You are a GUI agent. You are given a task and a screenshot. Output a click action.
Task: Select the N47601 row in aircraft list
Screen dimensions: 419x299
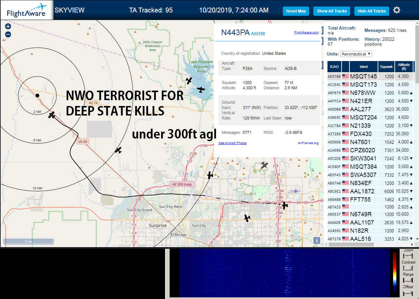tap(371, 142)
